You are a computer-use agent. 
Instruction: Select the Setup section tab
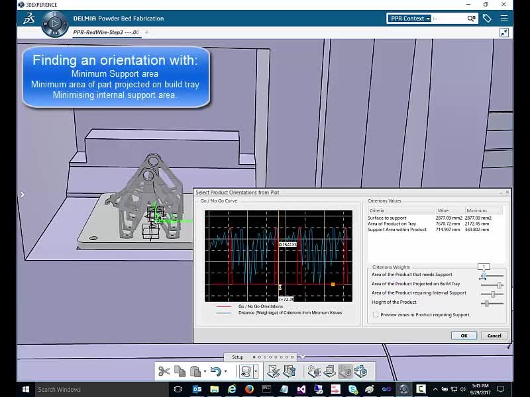pyautogui.click(x=238, y=357)
